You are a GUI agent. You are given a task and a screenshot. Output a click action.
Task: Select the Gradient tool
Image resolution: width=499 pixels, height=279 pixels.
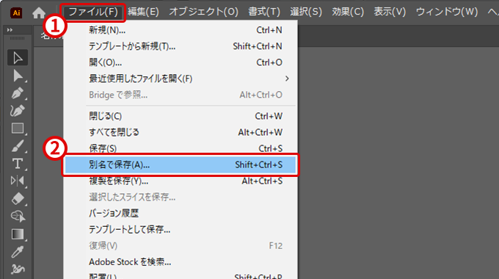18,234
